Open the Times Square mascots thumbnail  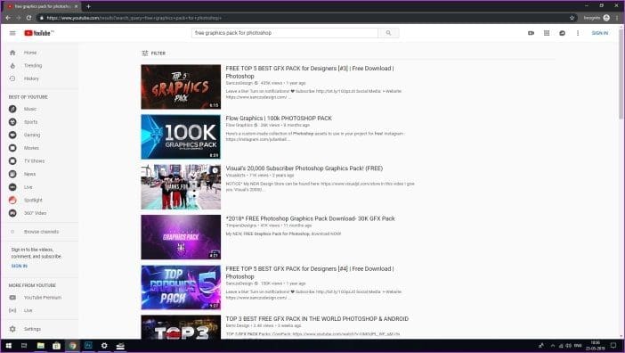[x=181, y=187]
